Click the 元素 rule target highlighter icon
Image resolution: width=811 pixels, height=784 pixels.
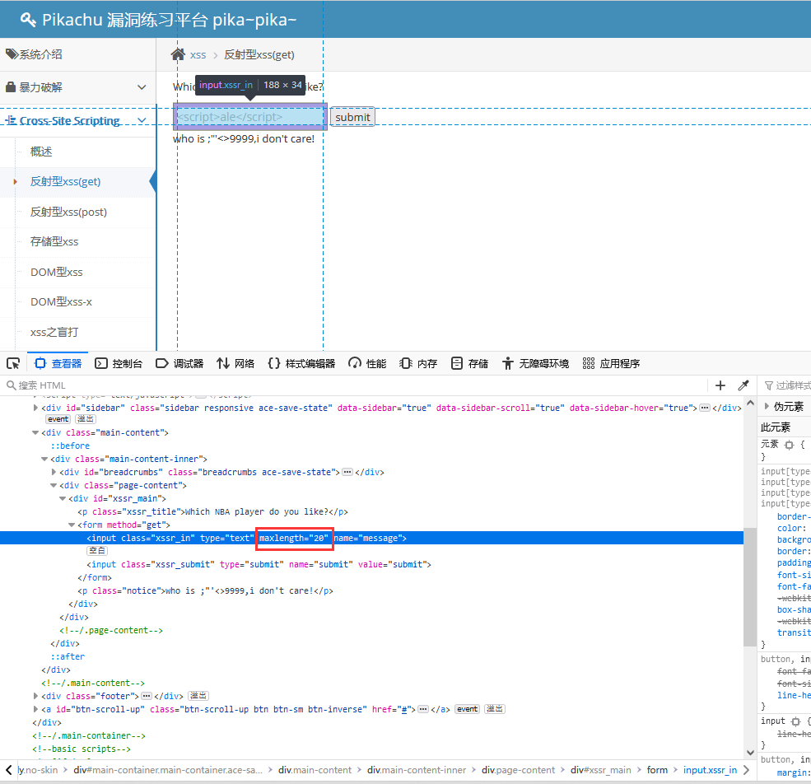(789, 445)
